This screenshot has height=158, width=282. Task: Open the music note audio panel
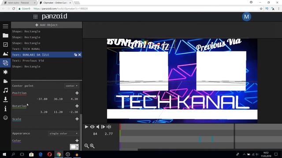coord(5,90)
